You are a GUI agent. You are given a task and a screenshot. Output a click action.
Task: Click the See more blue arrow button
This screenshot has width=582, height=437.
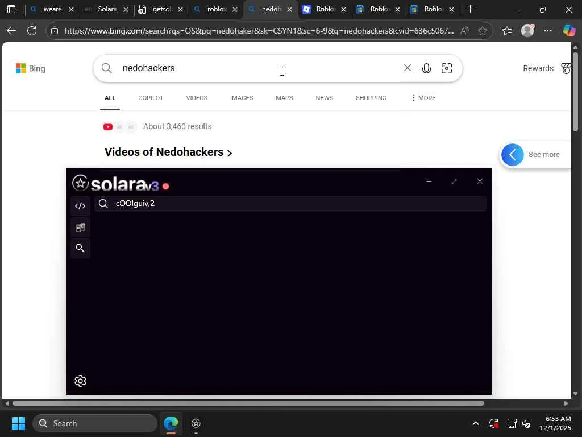(513, 155)
